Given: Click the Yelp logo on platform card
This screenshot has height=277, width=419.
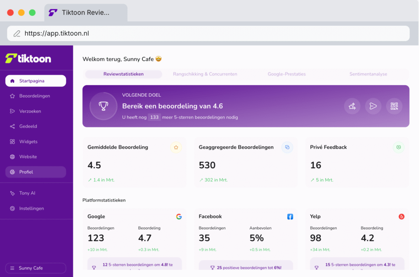Looking at the screenshot, I should coord(401,217).
